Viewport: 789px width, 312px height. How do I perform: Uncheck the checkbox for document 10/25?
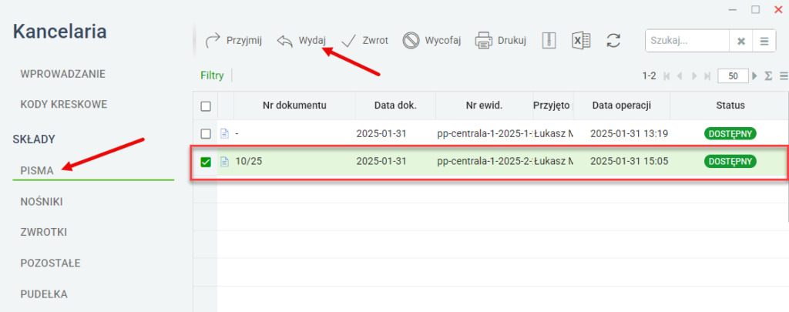[205, 162]
